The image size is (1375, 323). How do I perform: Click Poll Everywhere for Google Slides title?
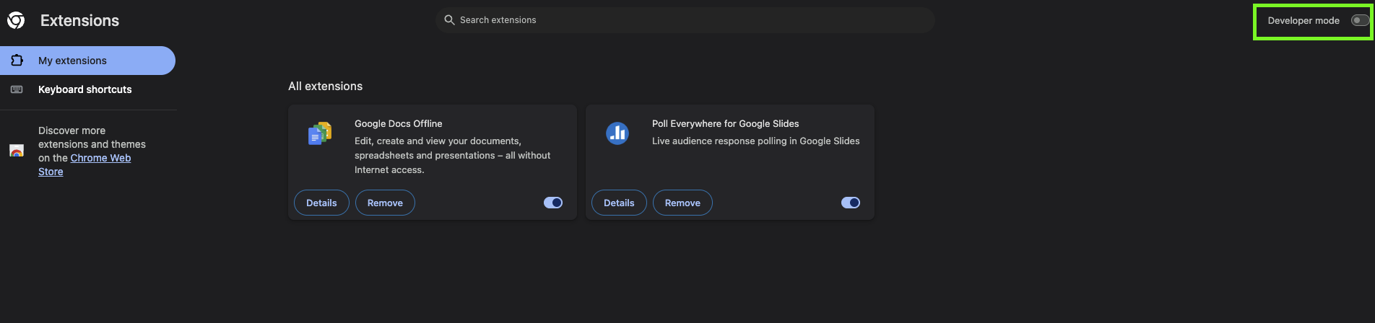pos(725,123)
